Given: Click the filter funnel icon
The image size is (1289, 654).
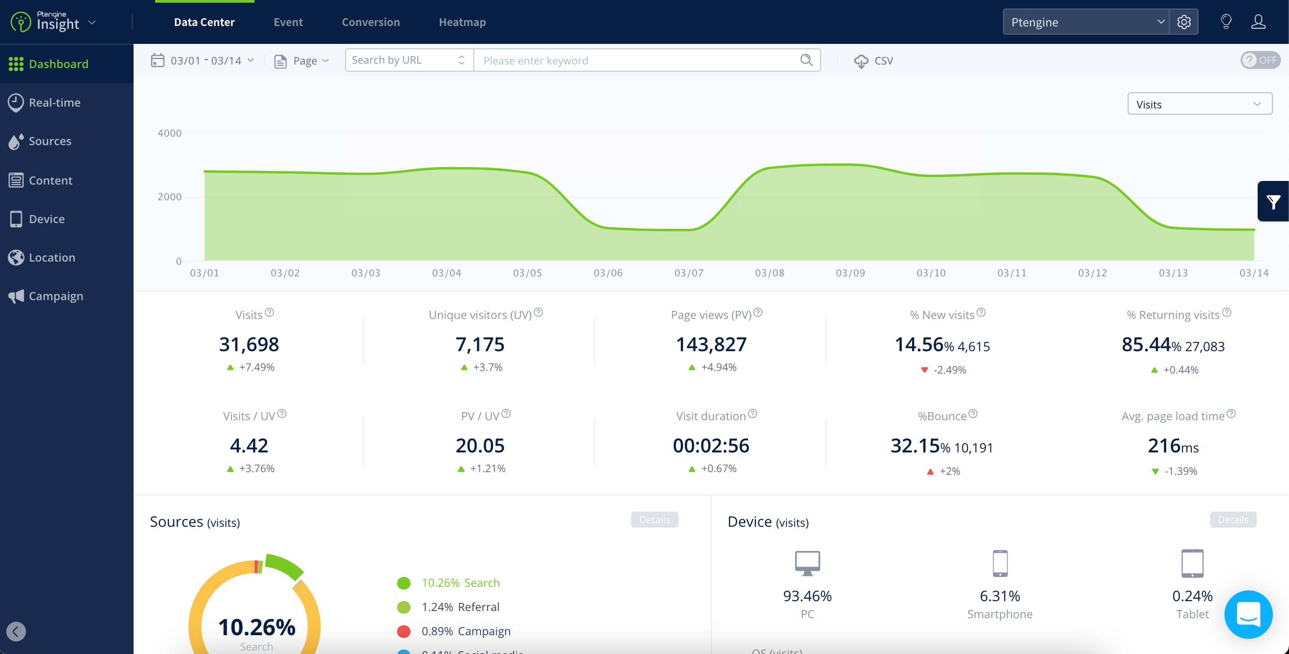Looking at the screenshot, I should tap(1272, 202).
